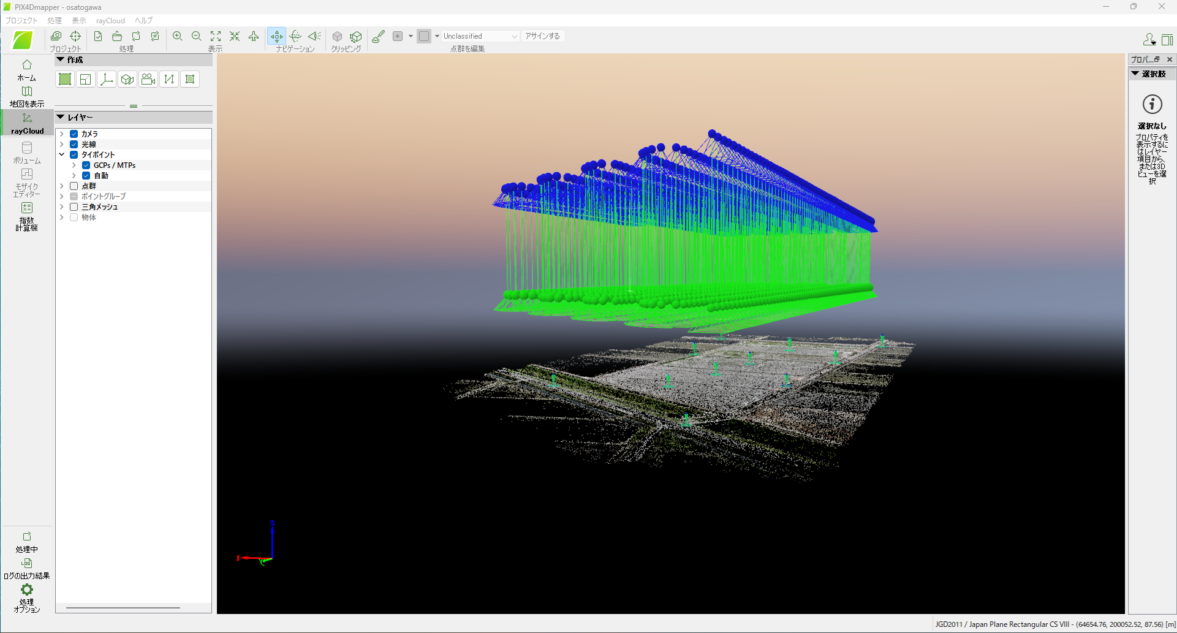The image size is (1177, 633).
Task: Zoom in the 3D view
Action: tap(178, 36)
